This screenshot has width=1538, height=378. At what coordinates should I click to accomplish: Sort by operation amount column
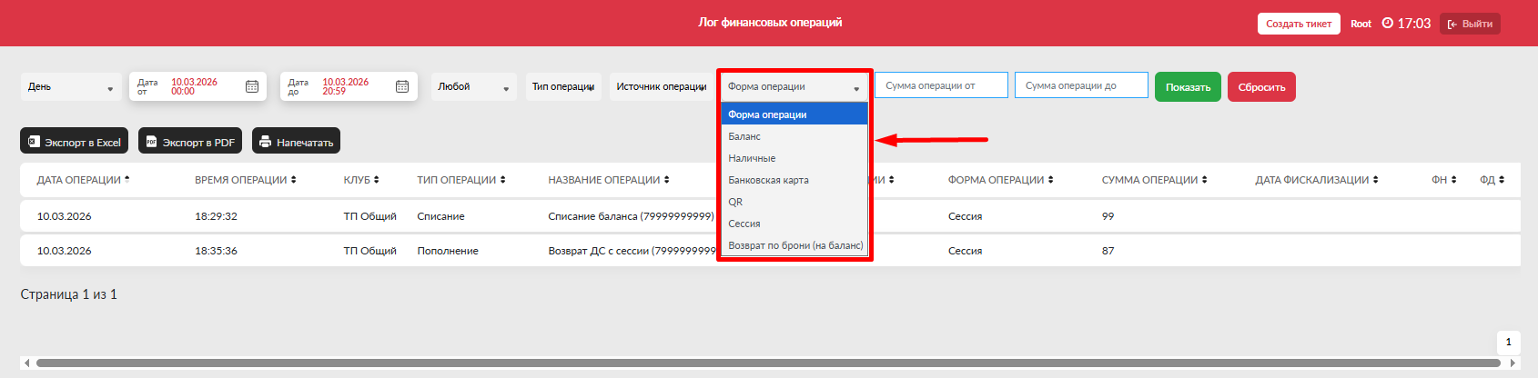point(1154,180)
